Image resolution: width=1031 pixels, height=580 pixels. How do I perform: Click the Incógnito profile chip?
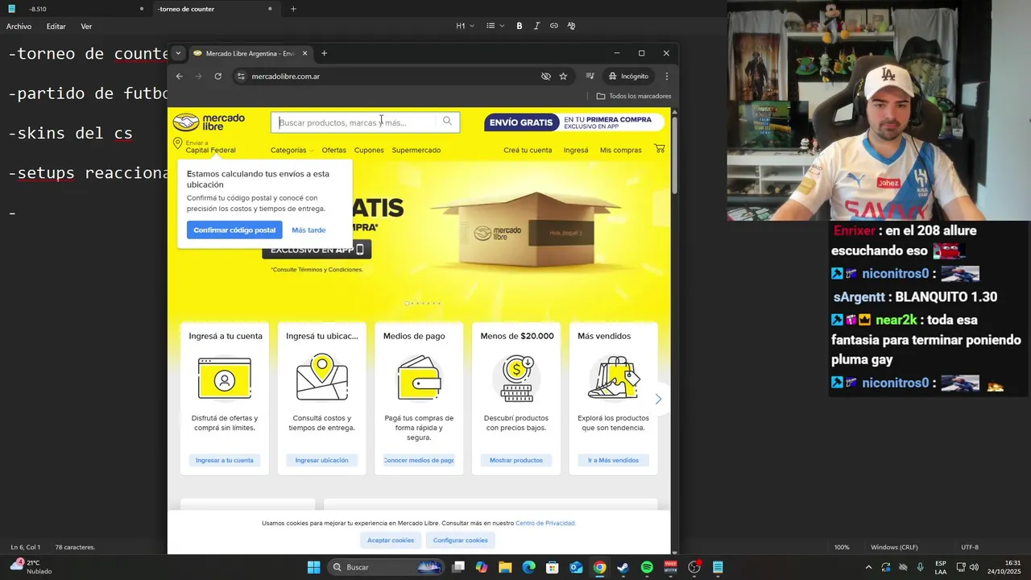[628, 77]
